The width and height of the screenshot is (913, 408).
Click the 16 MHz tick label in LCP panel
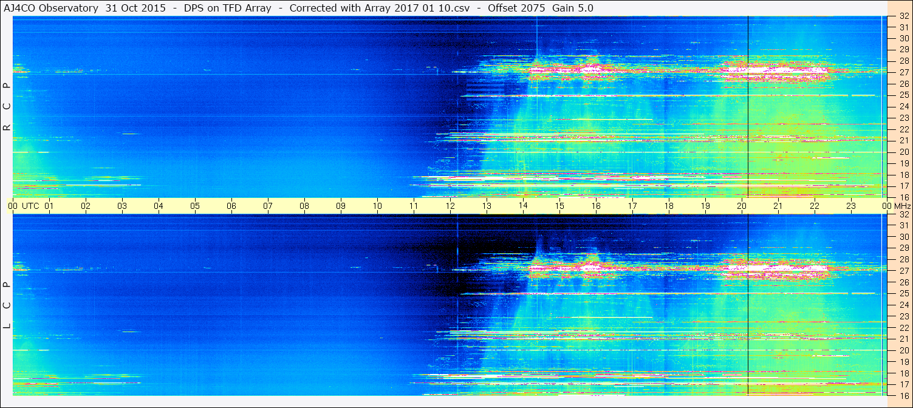point(903,395)
